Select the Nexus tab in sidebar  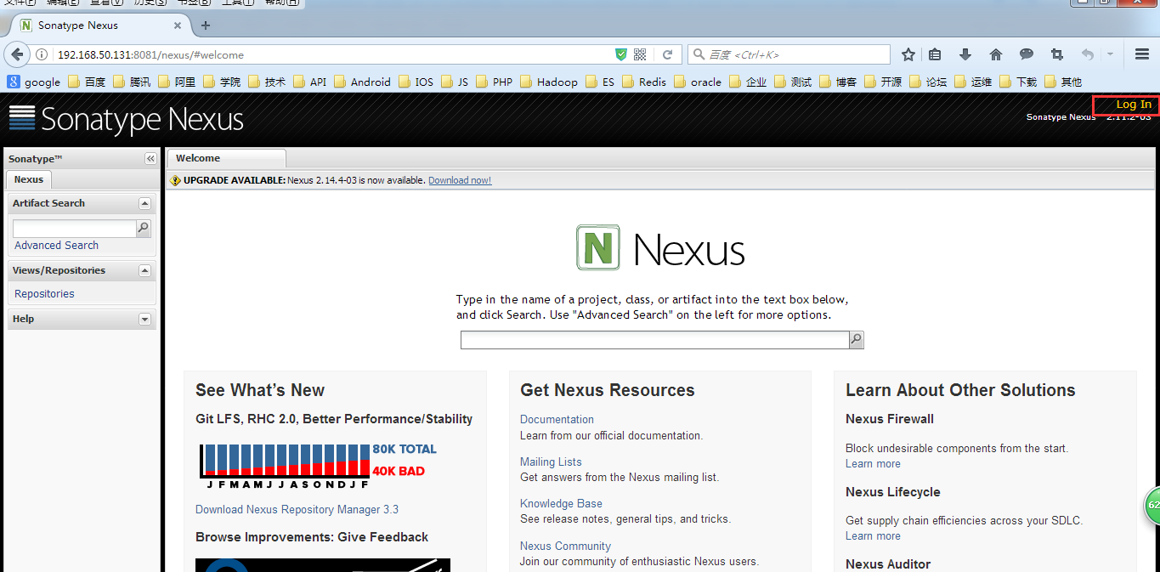(x=28, y=179)
